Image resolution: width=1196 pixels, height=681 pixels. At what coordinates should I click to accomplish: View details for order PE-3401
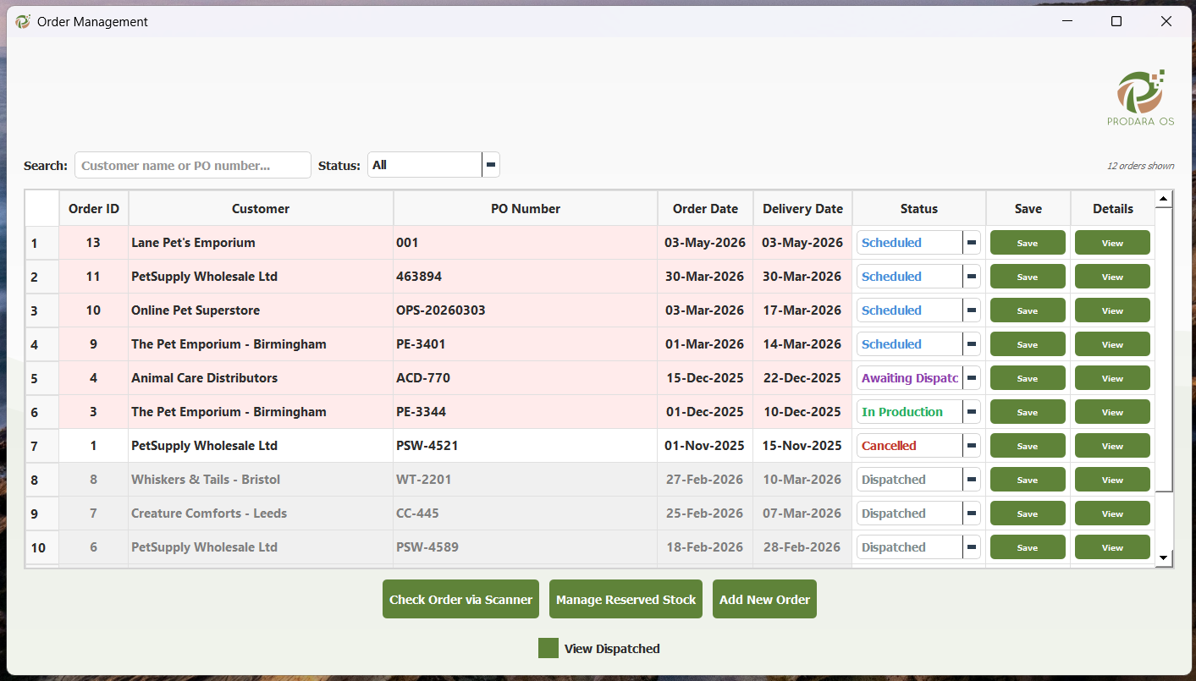[x=1112, y=344]
